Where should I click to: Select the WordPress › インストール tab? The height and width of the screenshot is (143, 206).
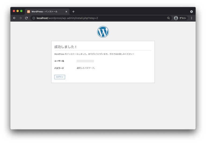point(47,12)
